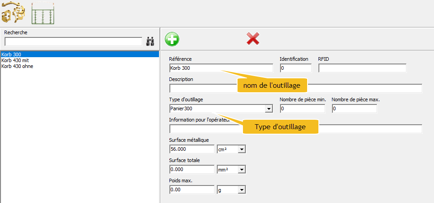The width and height of the screenshot is (434, 203).
Task: Click the Référence text field
Action: (x=221, y=68)
